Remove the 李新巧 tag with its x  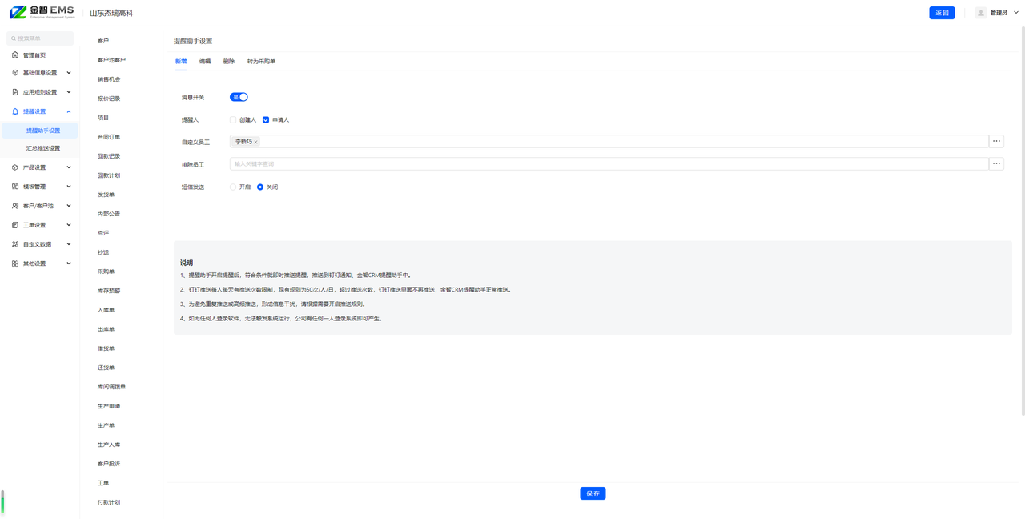pos(256,142)
